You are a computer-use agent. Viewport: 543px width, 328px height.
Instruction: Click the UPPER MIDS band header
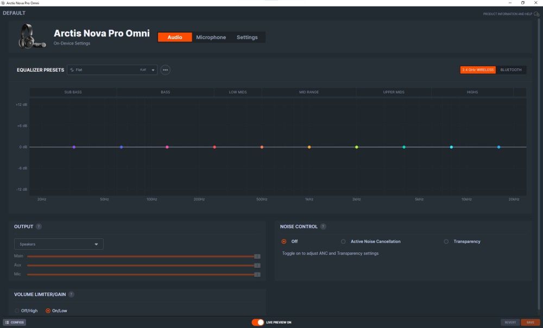(394, 92)
